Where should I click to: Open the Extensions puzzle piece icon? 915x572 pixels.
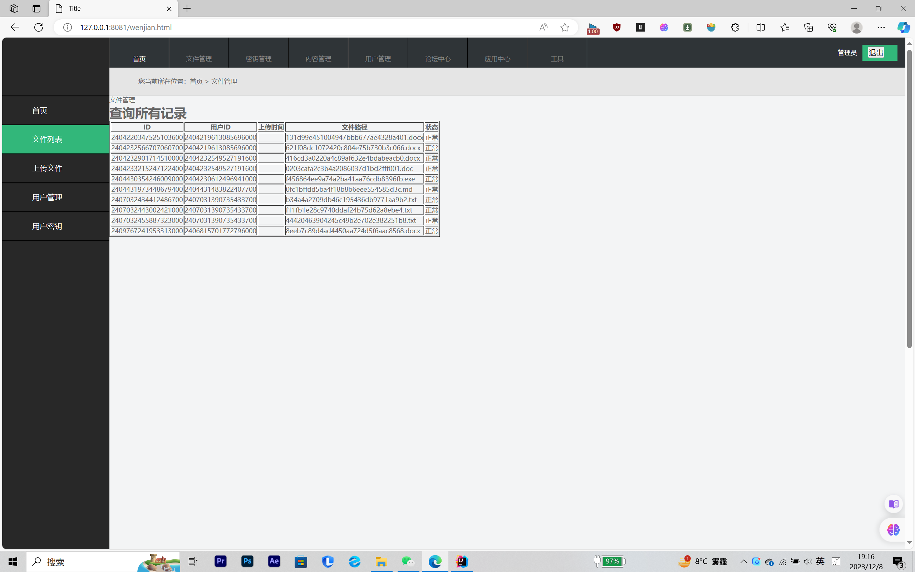tap(735, 27)
